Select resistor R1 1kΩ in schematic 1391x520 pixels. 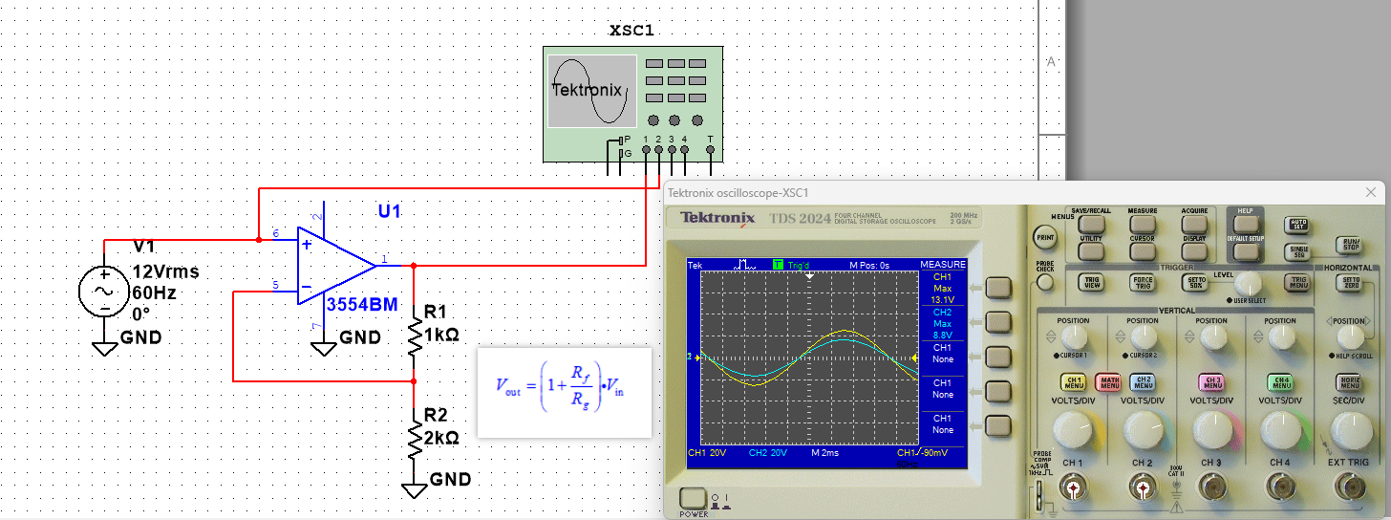pos(414,334)
